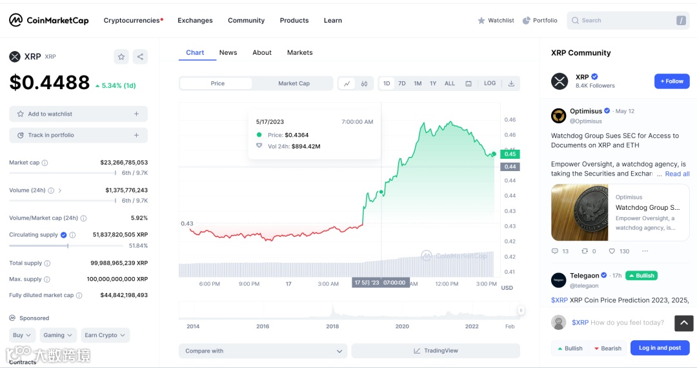
Task: Open the calendar date range picker
Action: (x=469, y=83)
